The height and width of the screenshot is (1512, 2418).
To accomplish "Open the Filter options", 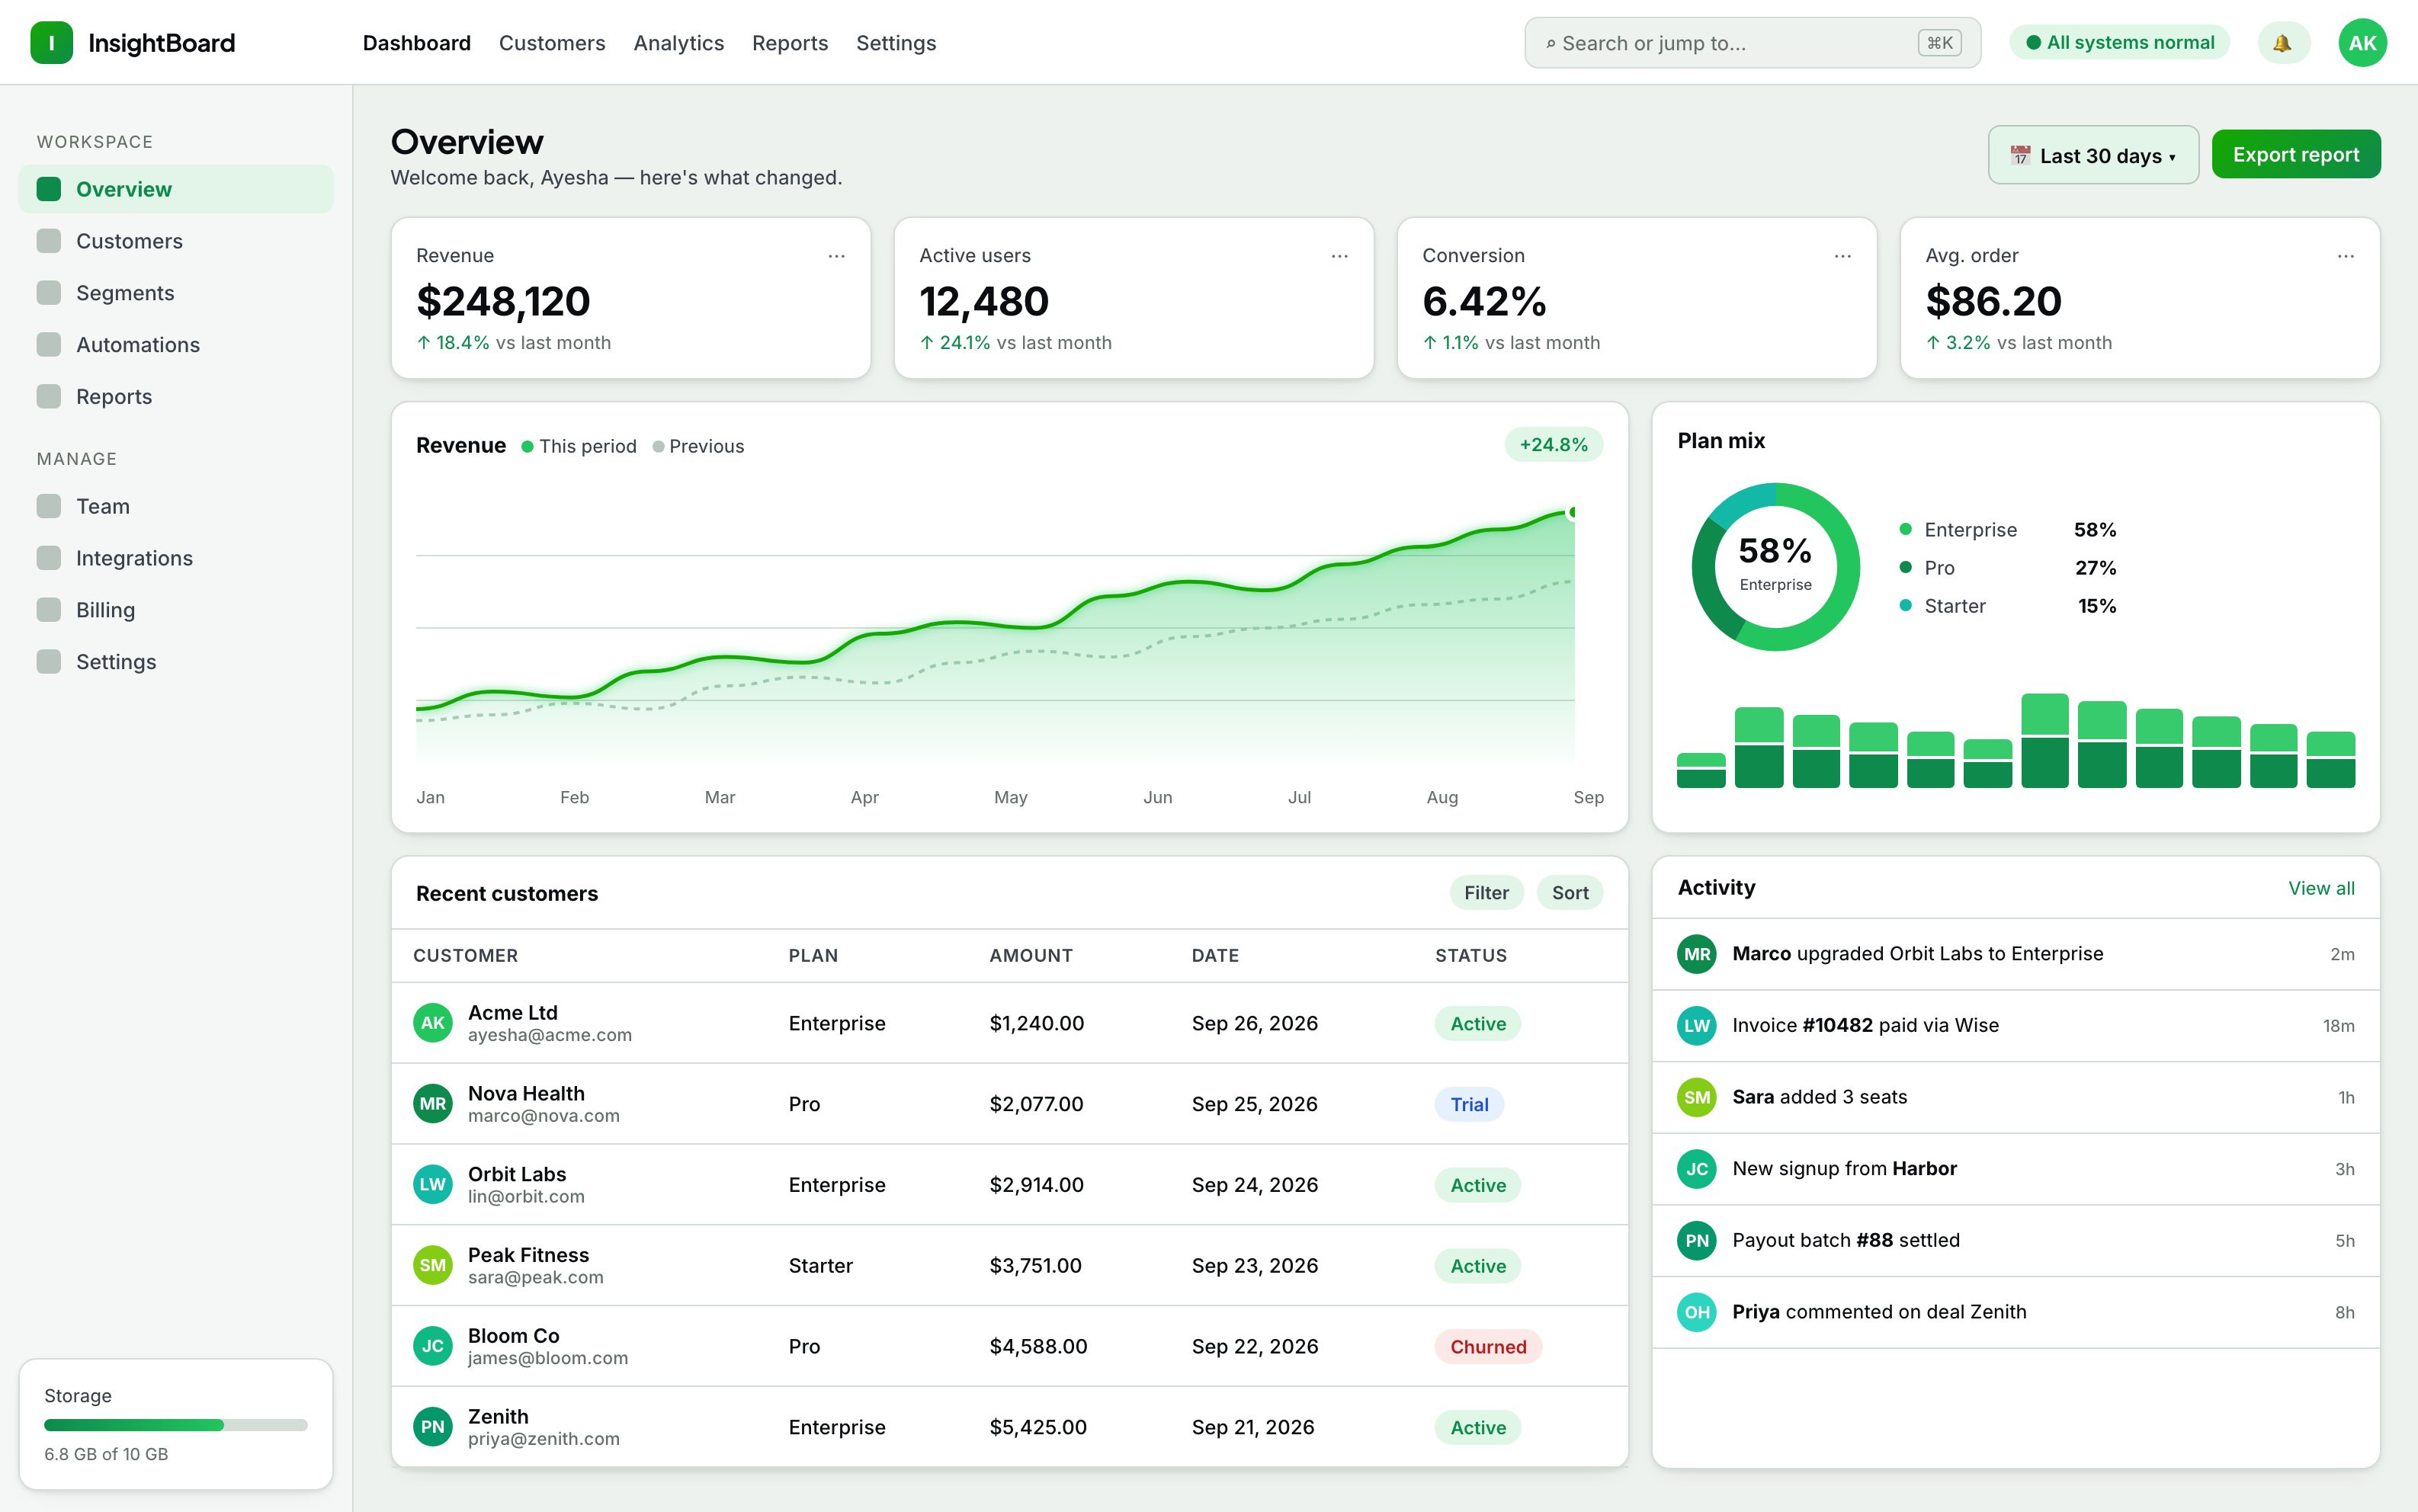I will [x=1486, y=893].
